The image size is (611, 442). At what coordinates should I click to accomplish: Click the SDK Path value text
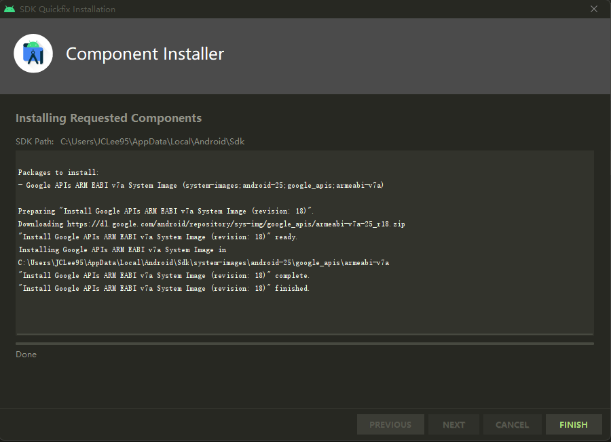[x=152, y=142]
